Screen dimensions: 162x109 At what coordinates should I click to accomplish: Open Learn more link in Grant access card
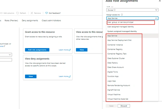pyautogui.click(x=63, y=50)
